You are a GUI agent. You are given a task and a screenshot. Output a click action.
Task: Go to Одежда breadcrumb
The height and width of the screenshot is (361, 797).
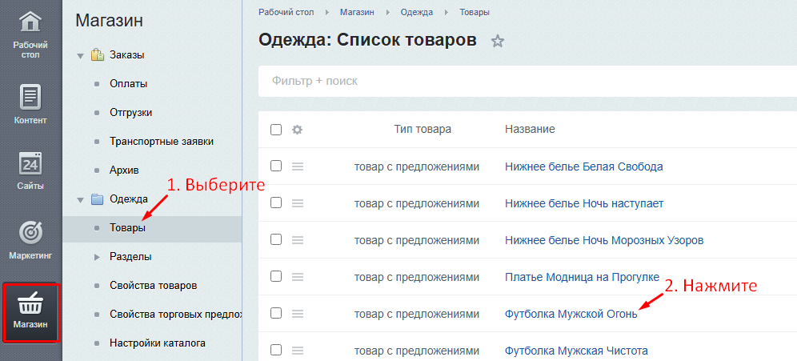coord(417,12)
